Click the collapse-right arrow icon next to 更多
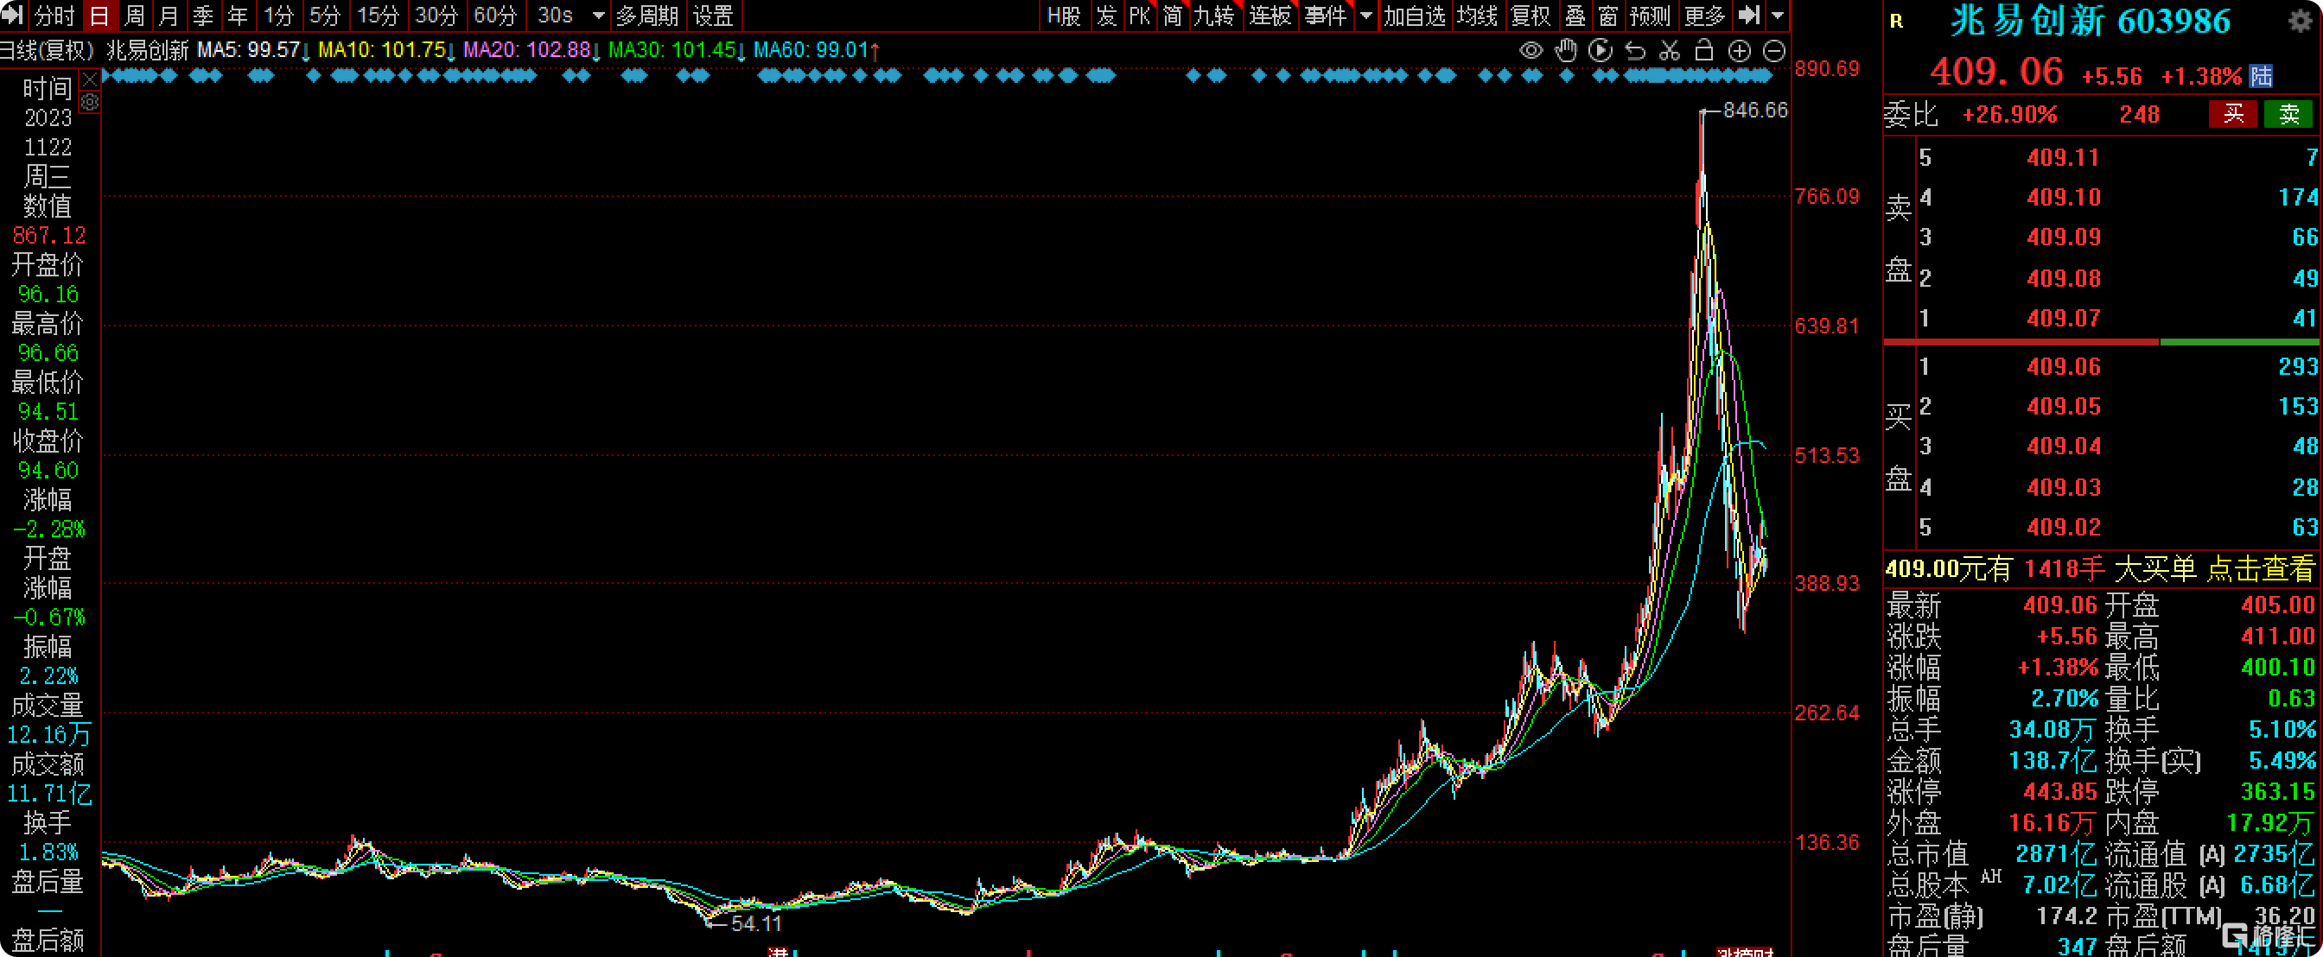Screen dimensions: 2323x957 point(1747,16)
